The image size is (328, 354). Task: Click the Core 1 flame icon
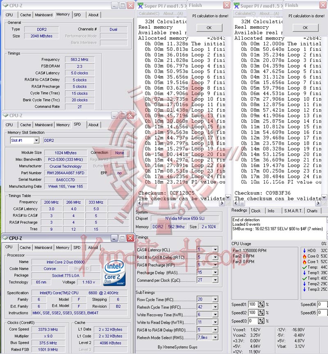coord(304,262)
